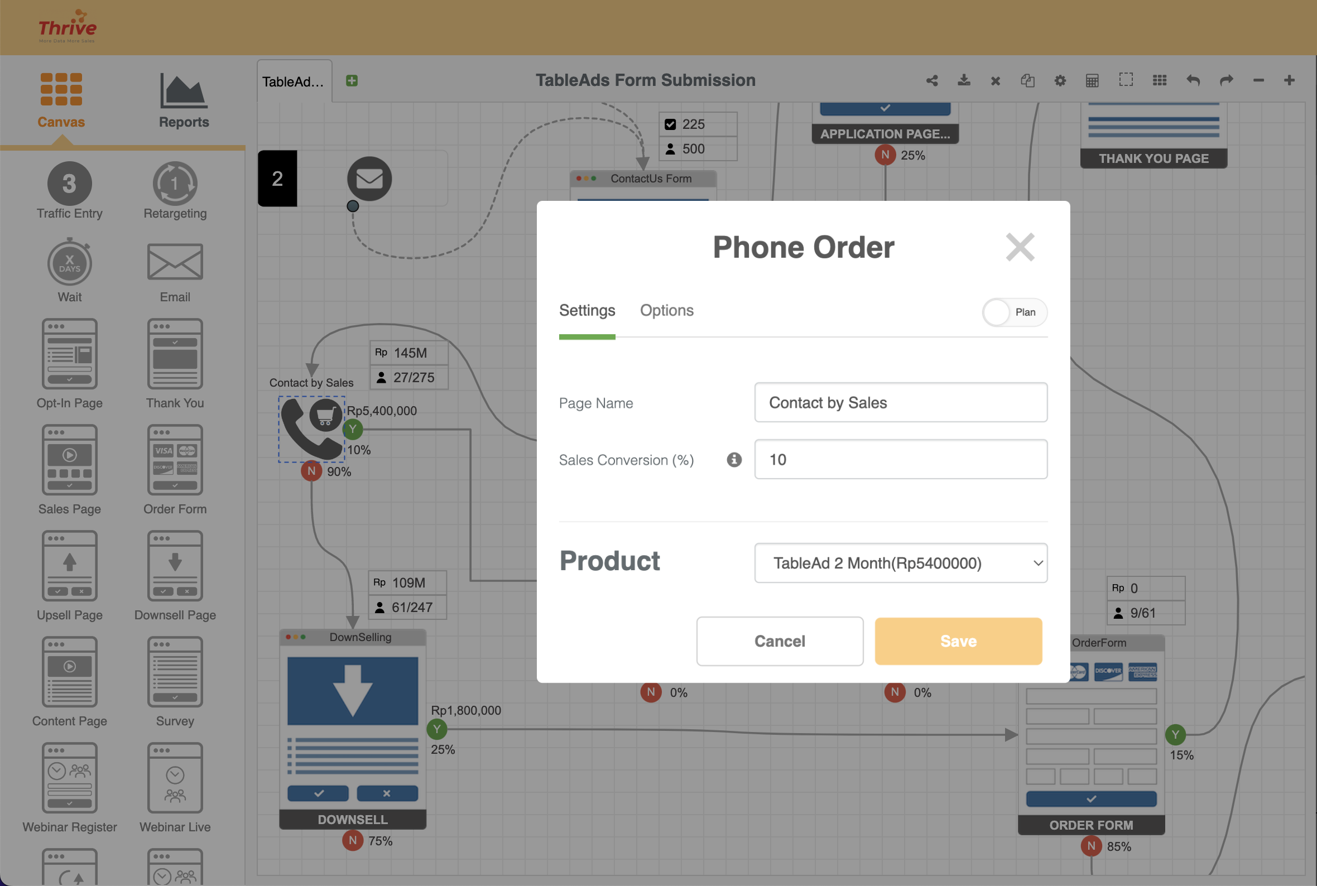
Task: Switch to the Options tab
Action: tap(666, 311)
